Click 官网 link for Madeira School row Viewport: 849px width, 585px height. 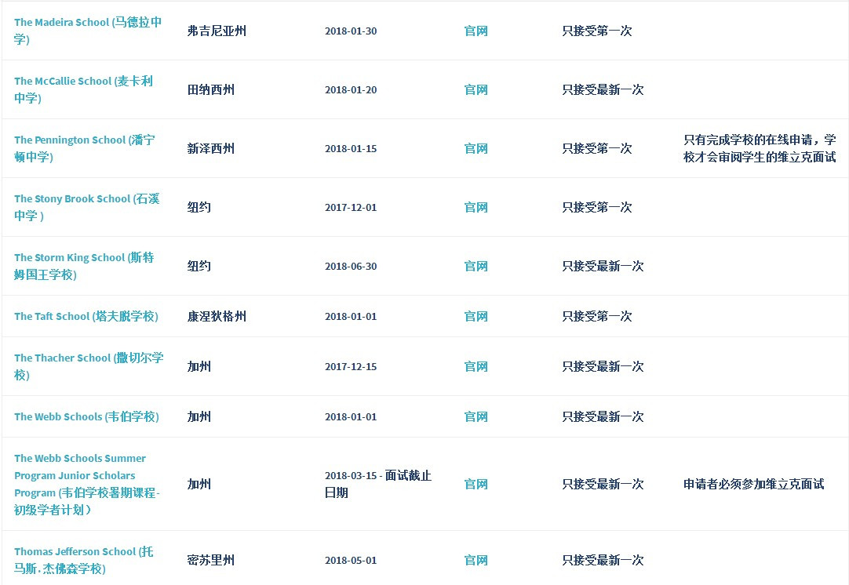click(476, 31)
